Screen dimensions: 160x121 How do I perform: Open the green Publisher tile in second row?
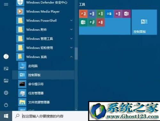point(92,22)
